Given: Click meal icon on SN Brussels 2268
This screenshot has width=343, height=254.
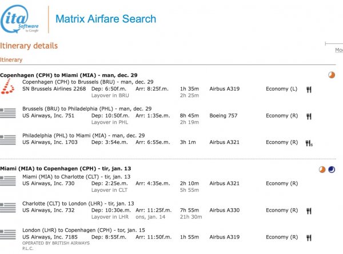Looking at the screenshot, I should (309, 89).
